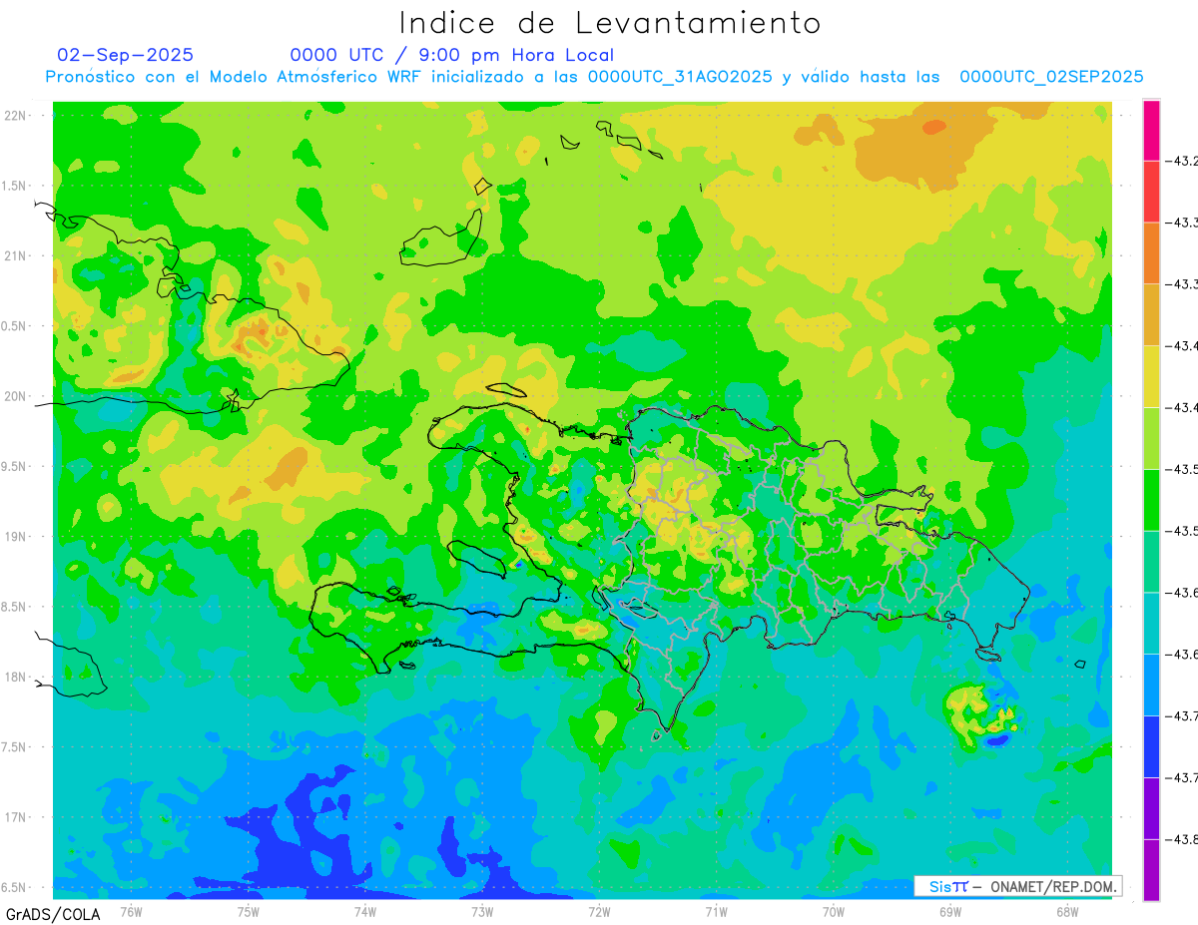1198x925 pixels.
Task: Click the 69W longitude label
Action: (x=950, y=913)
